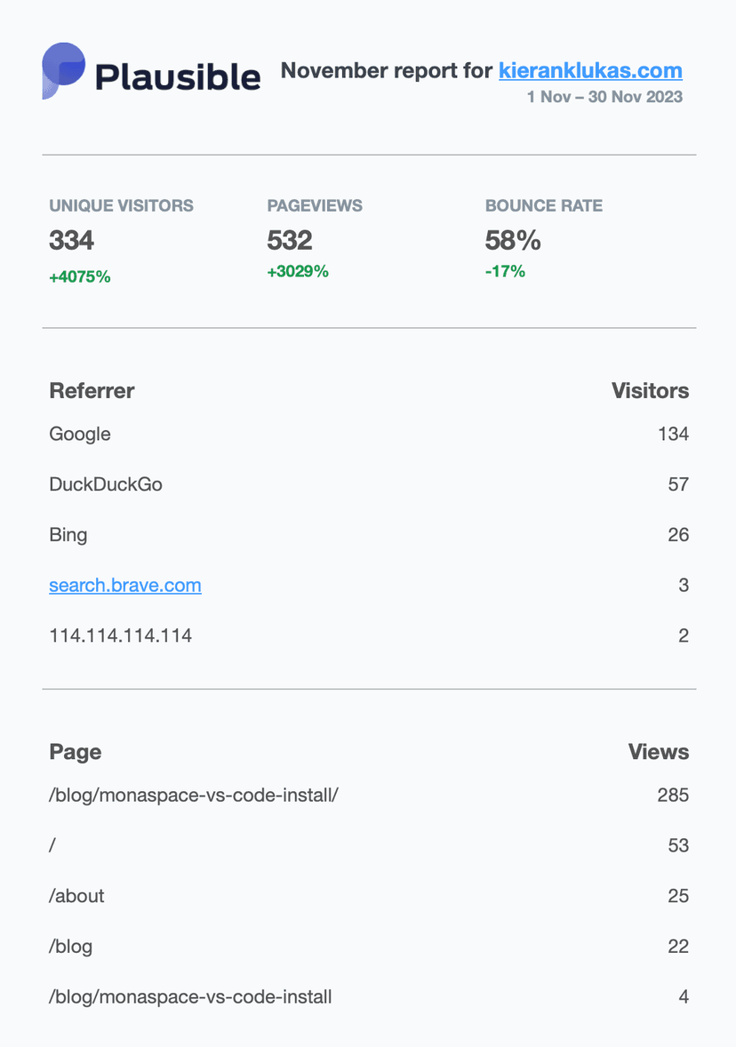Click the date range 1 Nov – 30 Nov 2023
This screenshot has width=736, height=1047.
[x=604, y=97]
